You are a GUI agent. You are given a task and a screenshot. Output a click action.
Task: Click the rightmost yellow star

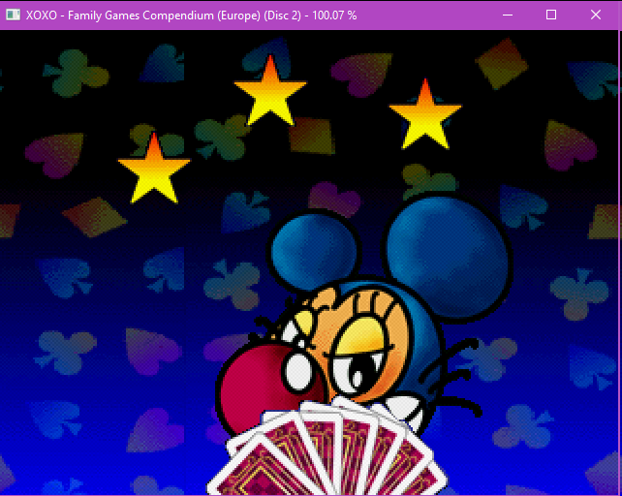(x=424, y=117)
